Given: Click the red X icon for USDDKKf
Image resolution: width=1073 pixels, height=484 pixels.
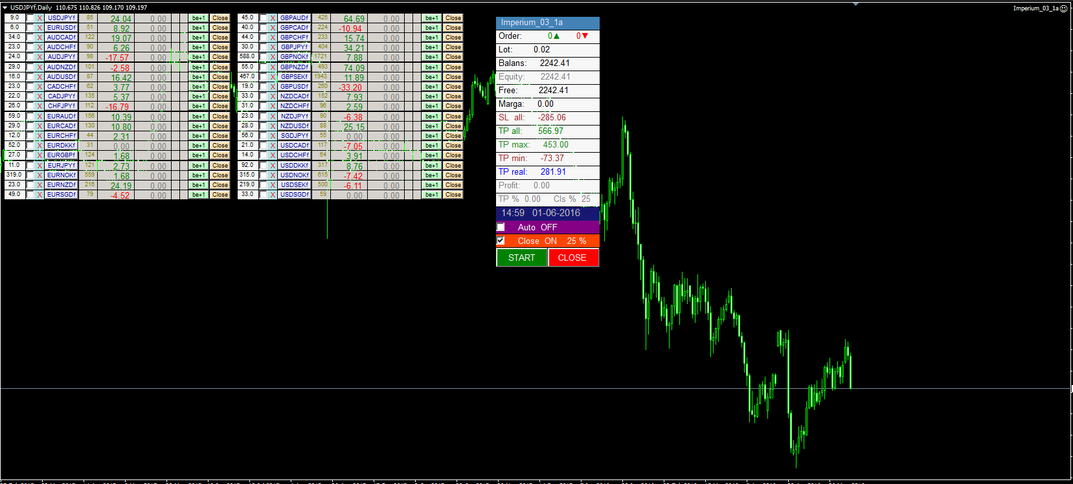Looking at the screenshot, I should tap(273, 166).
